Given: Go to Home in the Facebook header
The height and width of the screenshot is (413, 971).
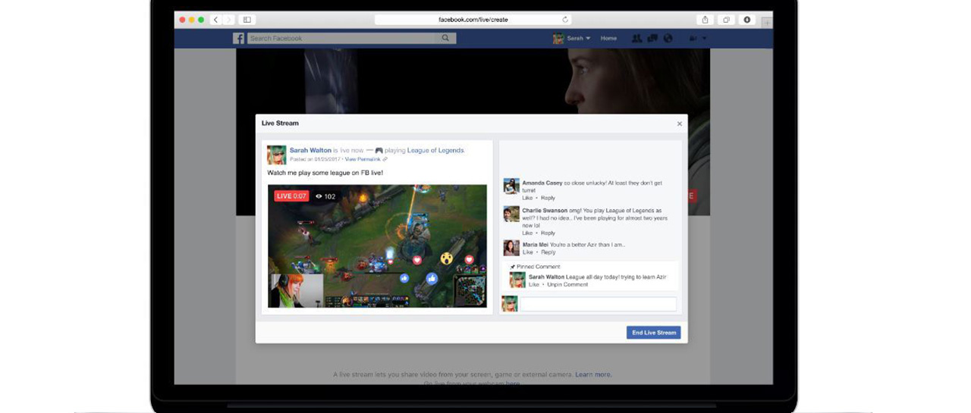Looking at the screenshot, I should pos(608,38).
